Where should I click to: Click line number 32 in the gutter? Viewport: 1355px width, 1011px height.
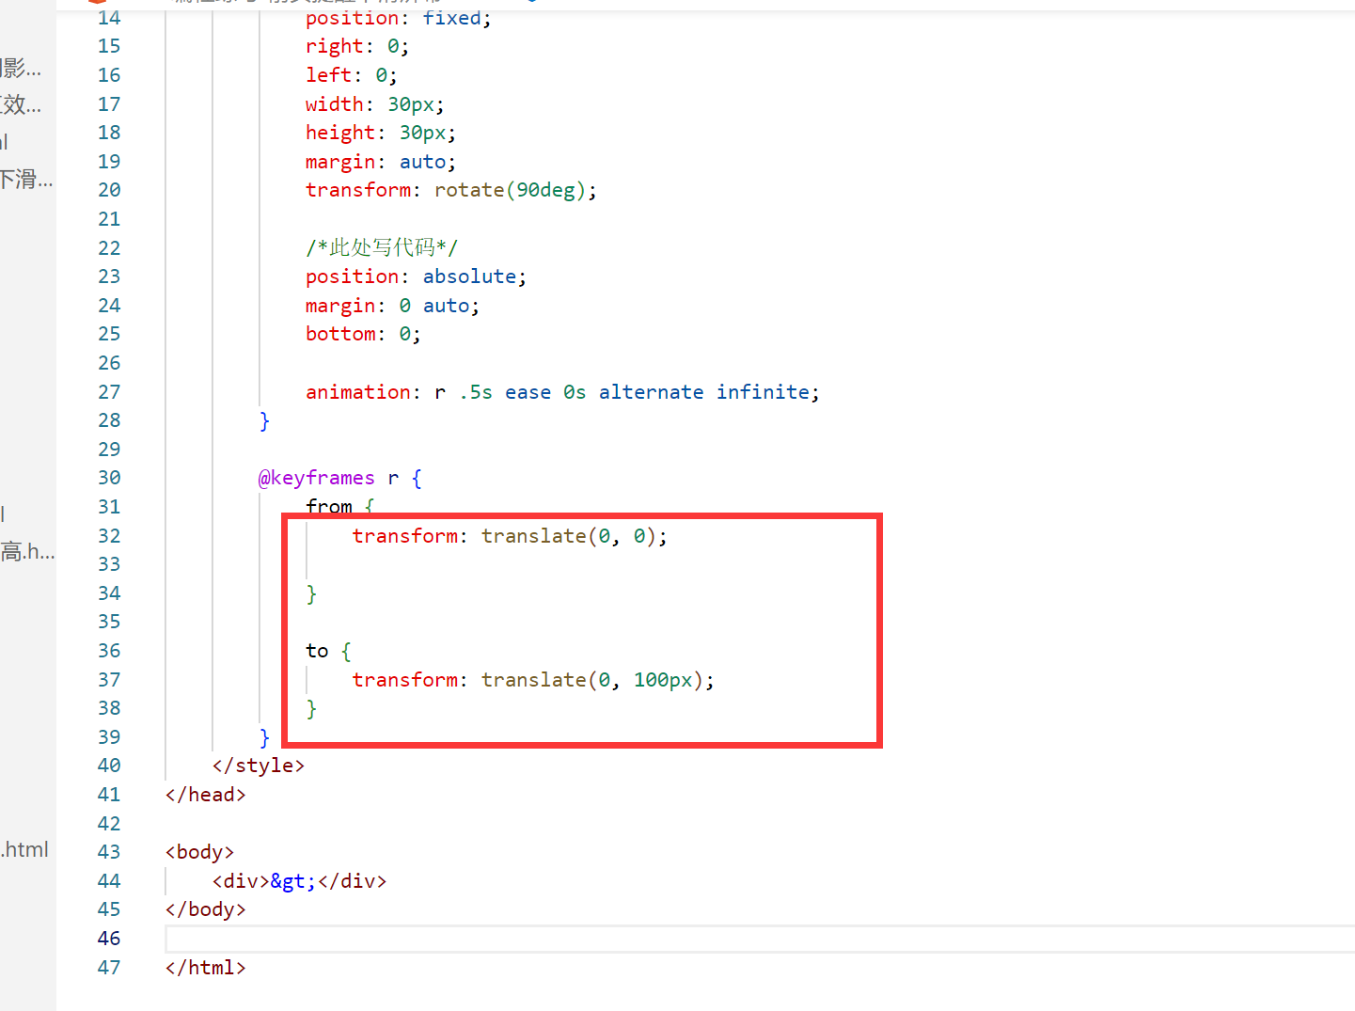coord(109,536)
